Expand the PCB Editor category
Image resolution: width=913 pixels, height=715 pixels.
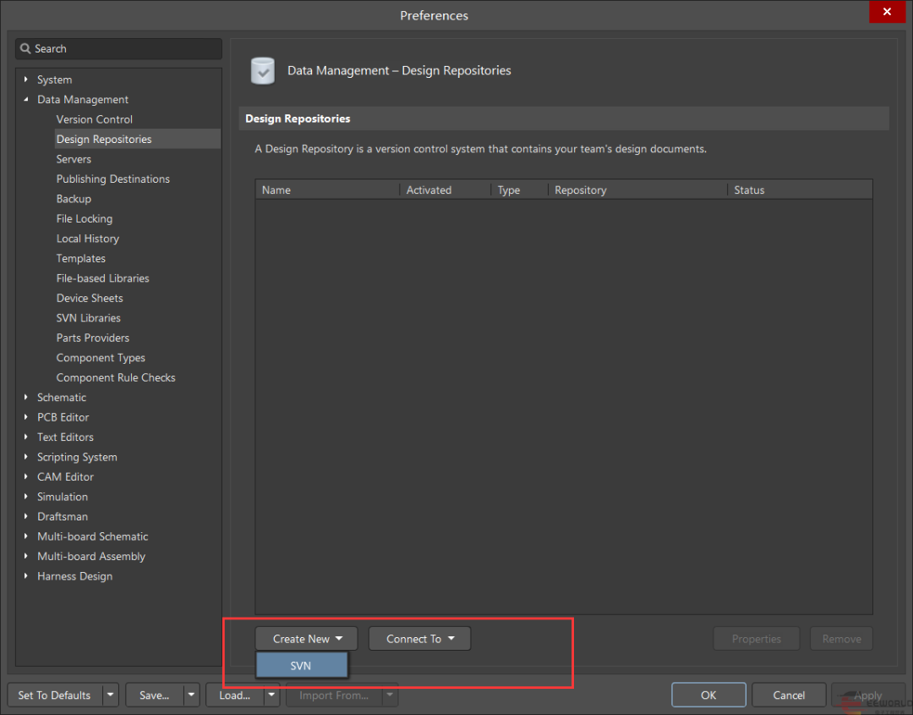click(x=25, y=416)
